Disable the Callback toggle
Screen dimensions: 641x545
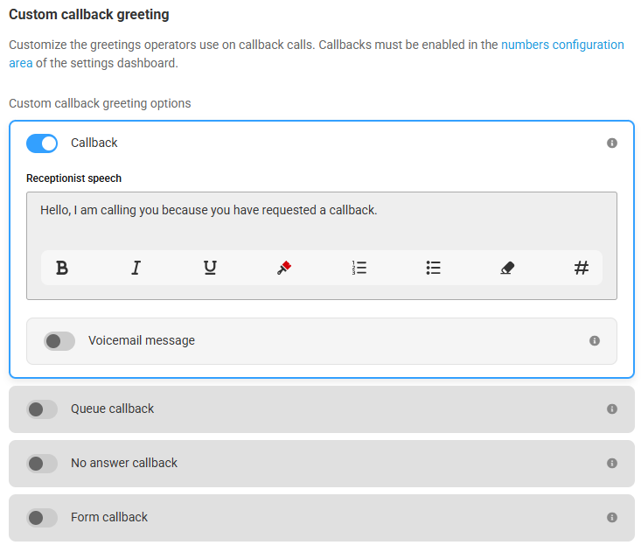[x=42, y=143]
